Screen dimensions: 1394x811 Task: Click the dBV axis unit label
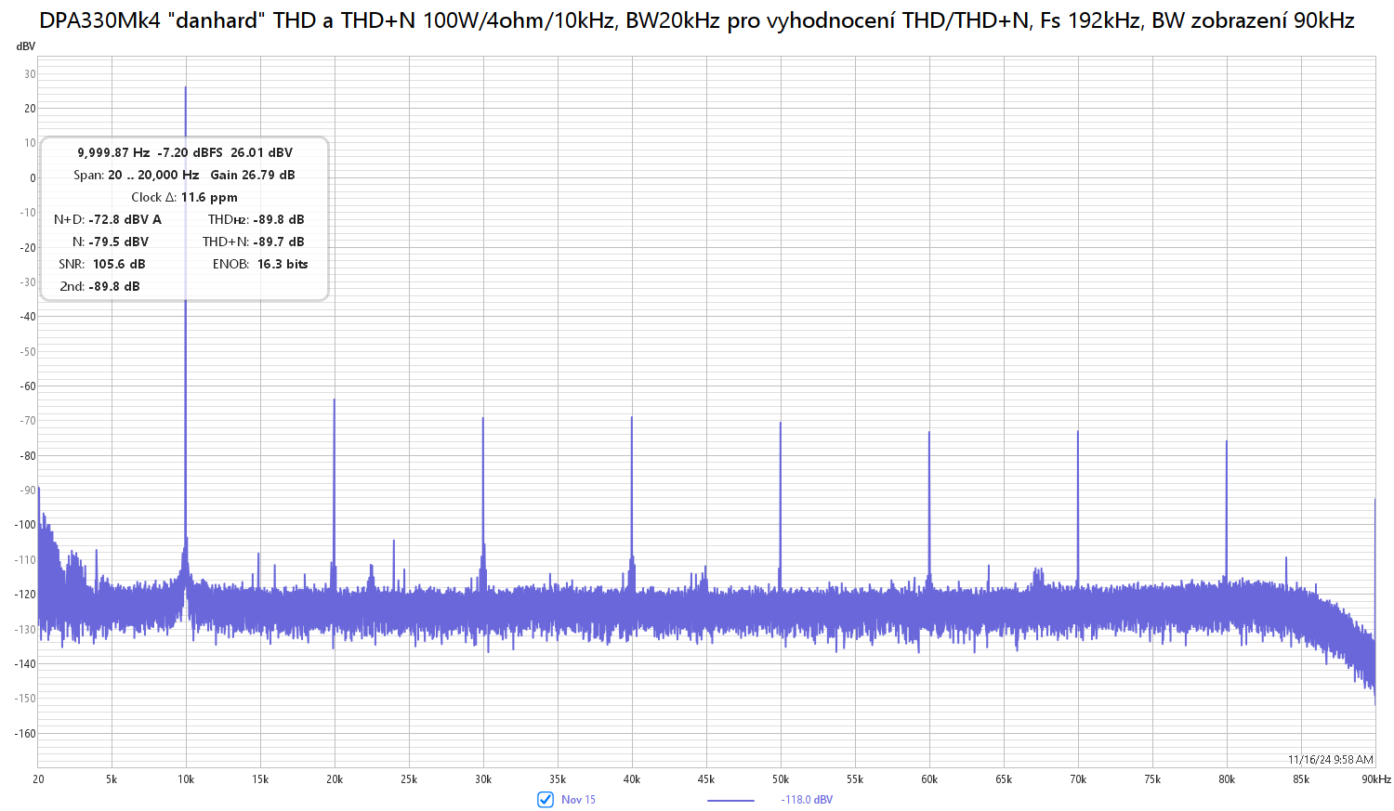coord(26,46)
